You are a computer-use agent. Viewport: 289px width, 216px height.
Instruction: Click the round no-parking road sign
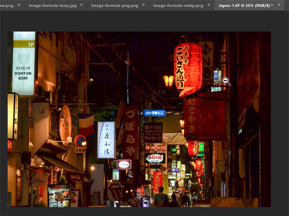[81, 141]
